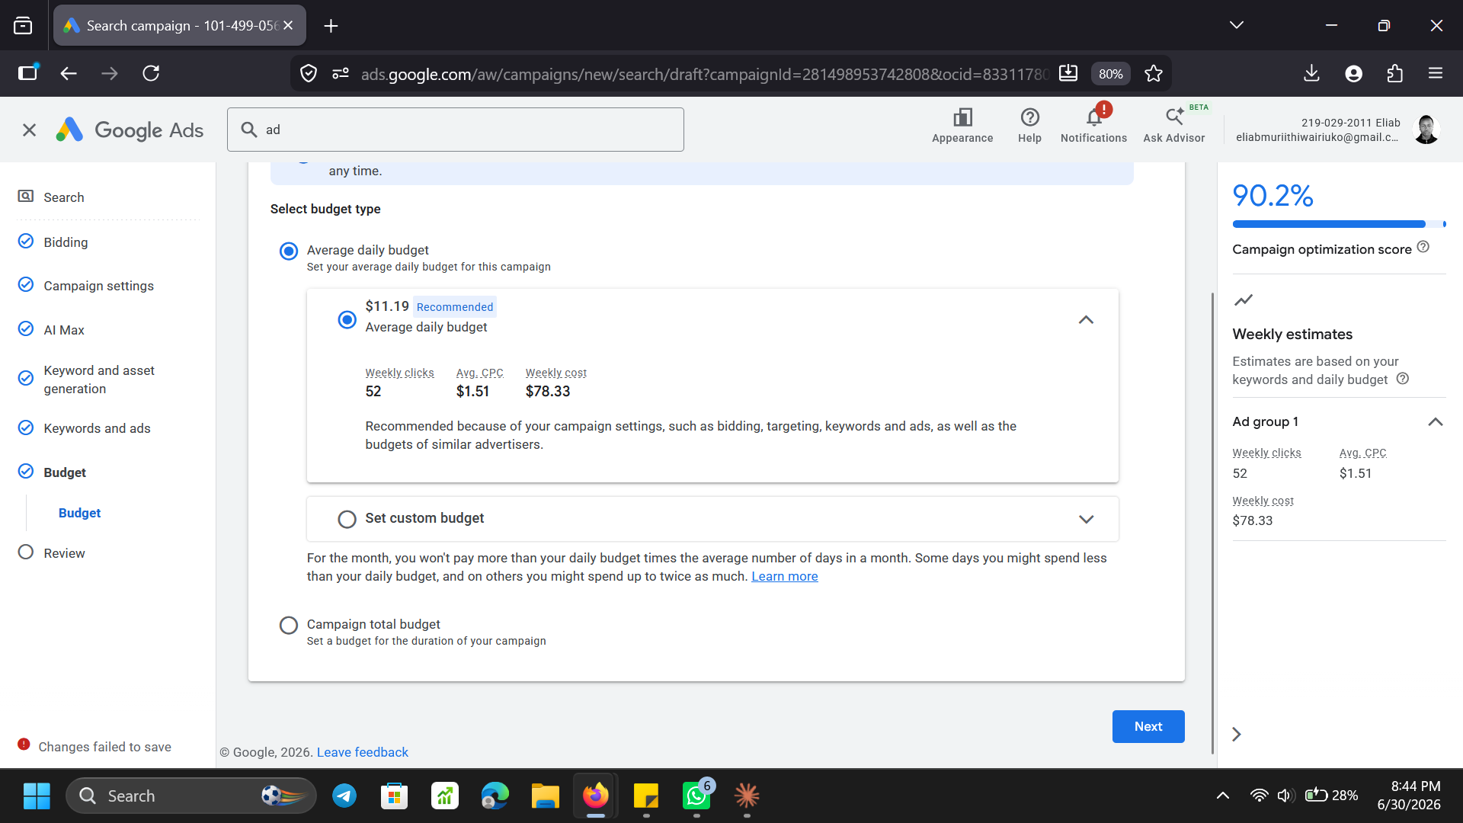Viewport: 1463px width, 823px height.
Task: Expand the Set custom budget chevron
Action: [x=1086, y=519]
